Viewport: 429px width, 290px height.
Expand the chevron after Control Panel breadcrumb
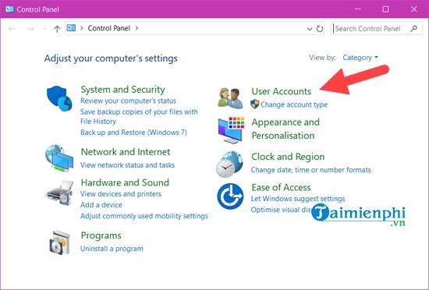point(136,28)
